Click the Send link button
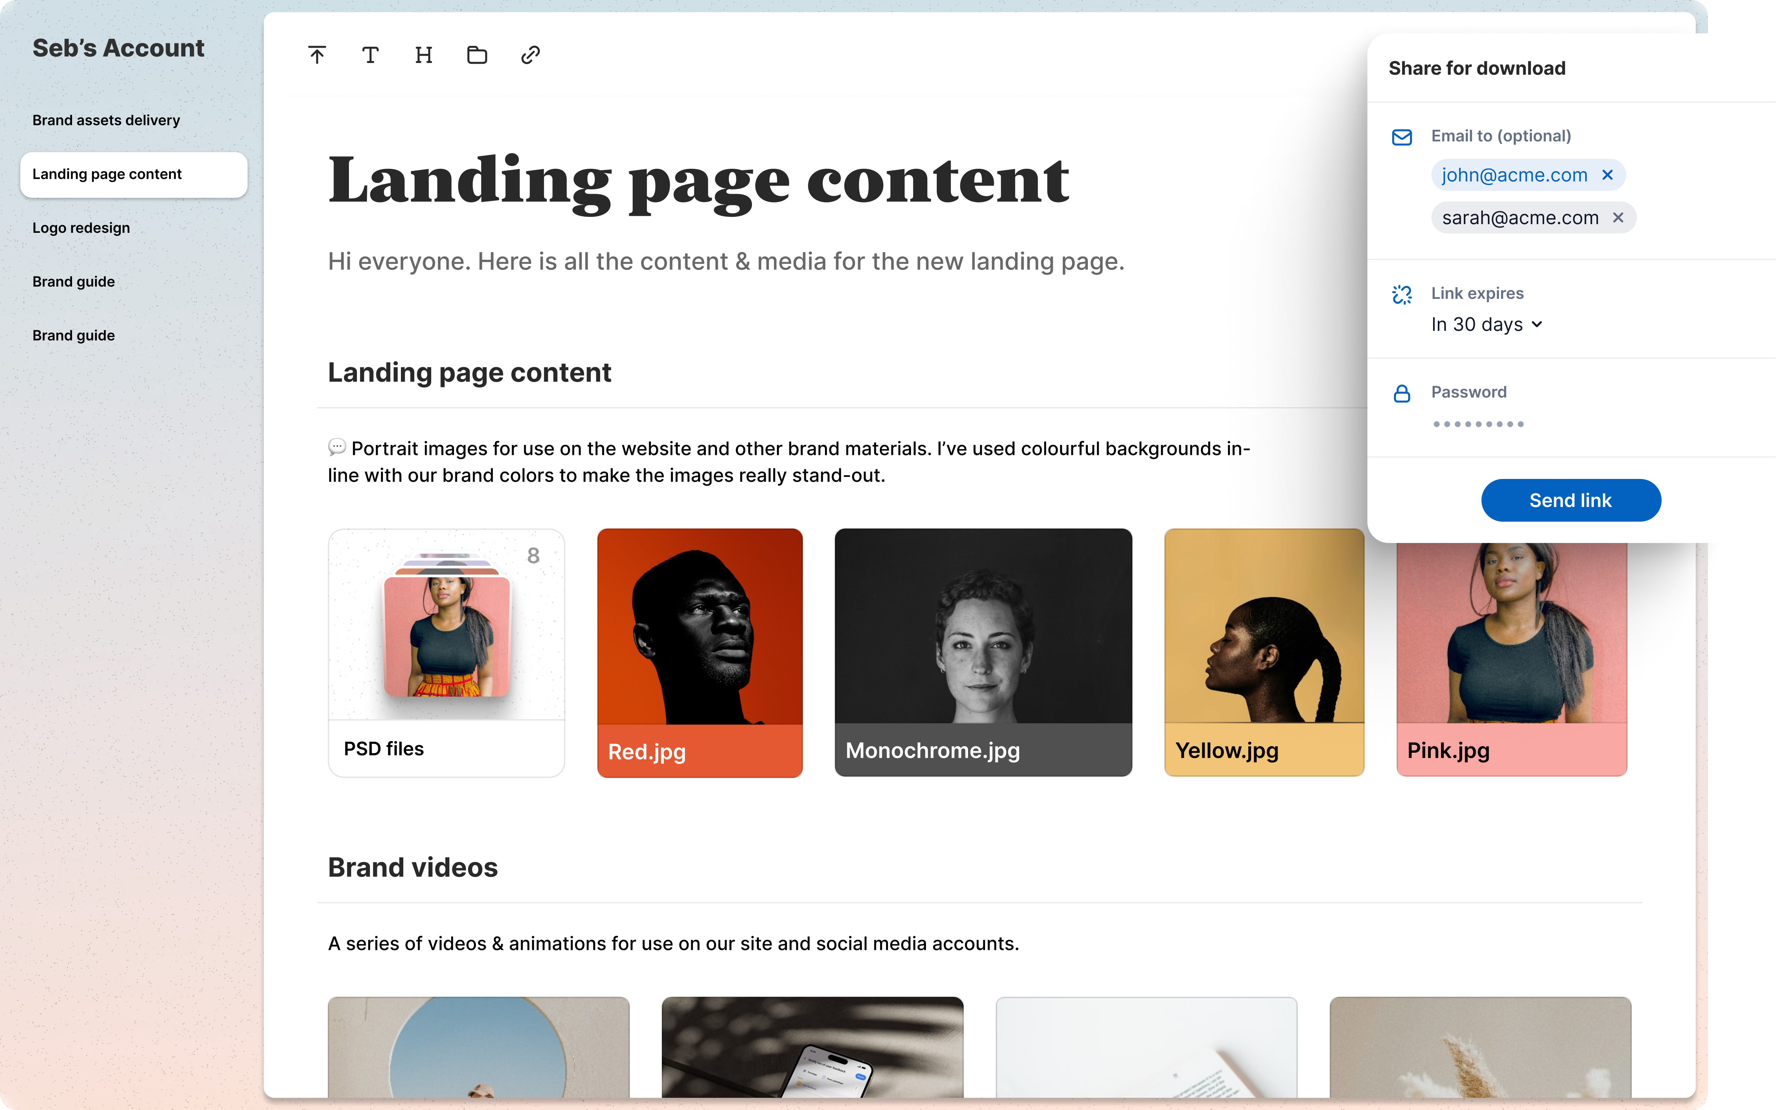 tap(1571, 500)
